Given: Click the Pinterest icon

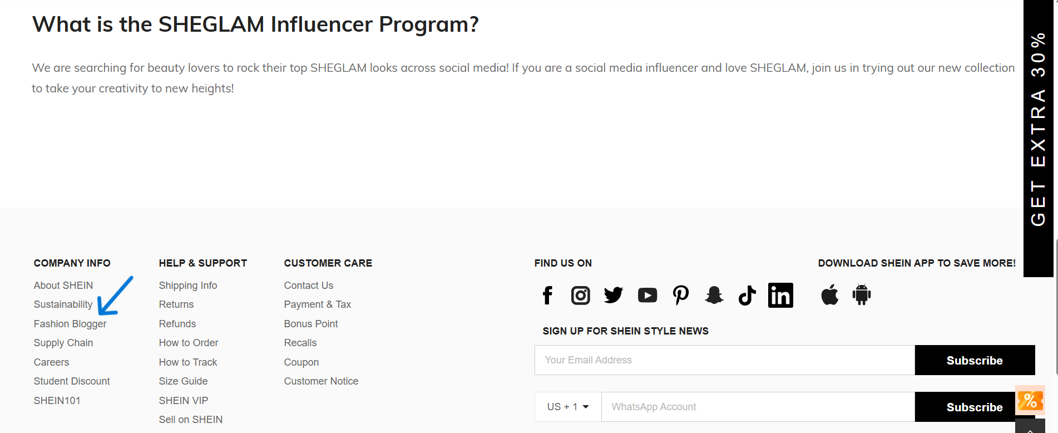Looking at the screenshot, I should point(681,296).
